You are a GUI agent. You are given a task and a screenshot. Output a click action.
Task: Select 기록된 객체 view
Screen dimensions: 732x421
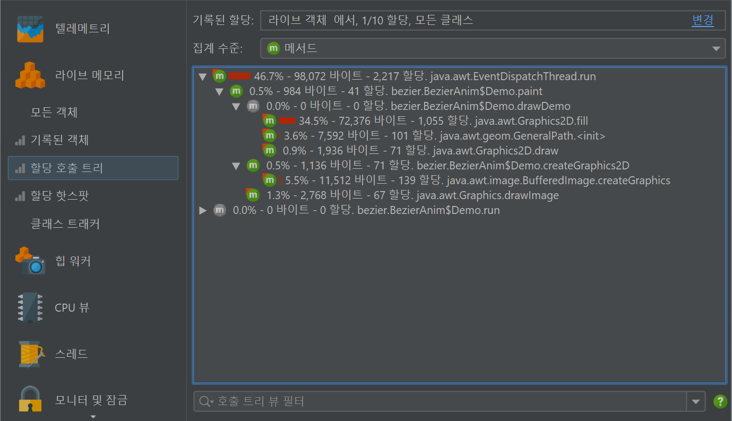pos(59,140)
